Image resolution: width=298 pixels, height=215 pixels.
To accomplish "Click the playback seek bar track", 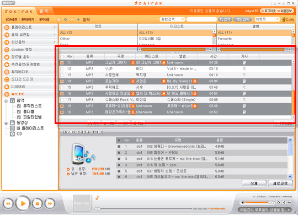I will click(143, 208).
